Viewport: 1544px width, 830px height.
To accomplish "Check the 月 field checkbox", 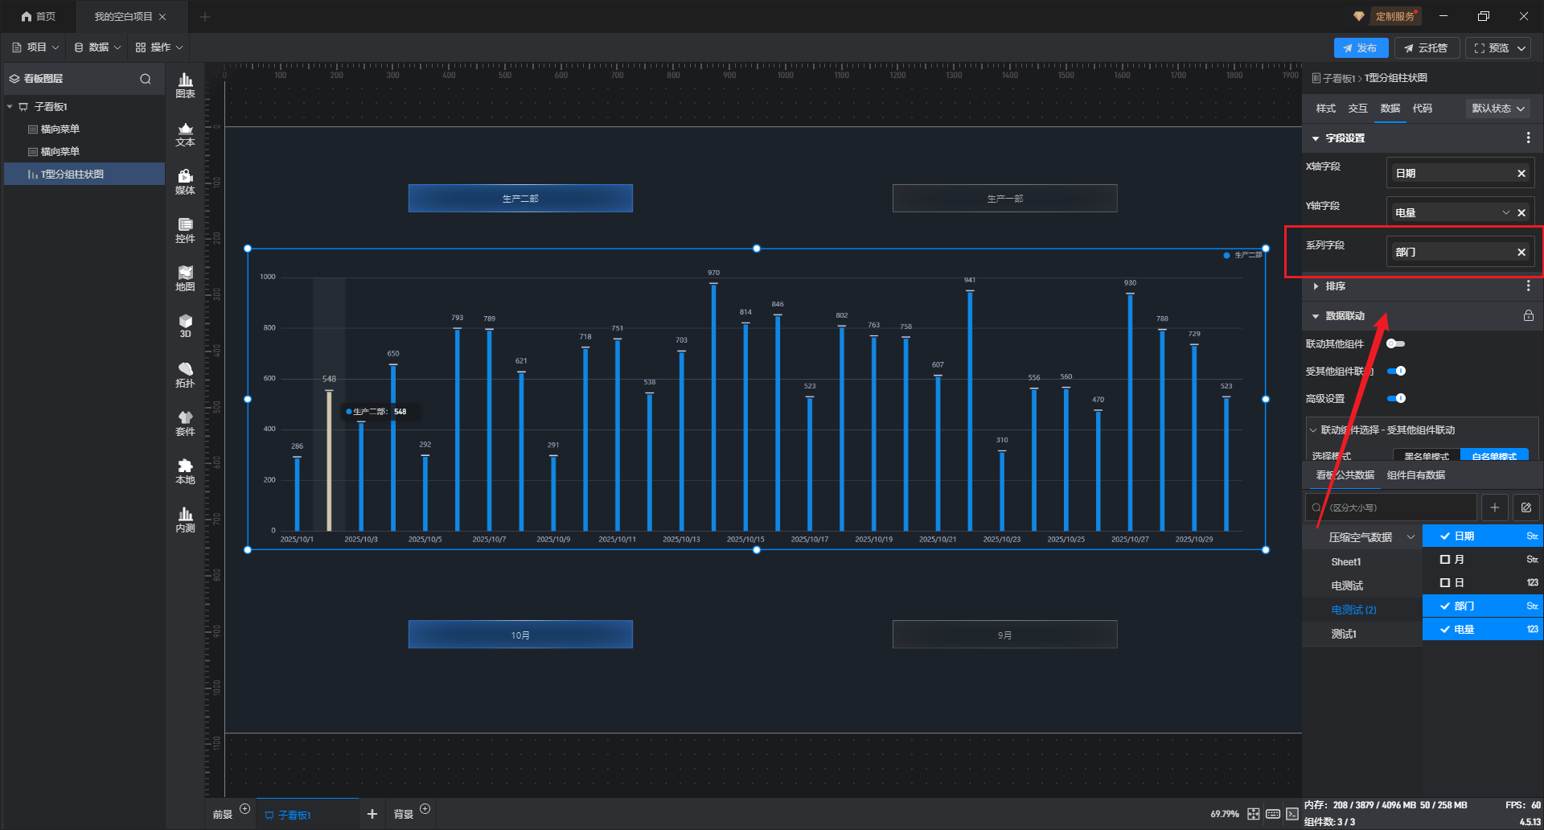I will tap(1445, 560).
